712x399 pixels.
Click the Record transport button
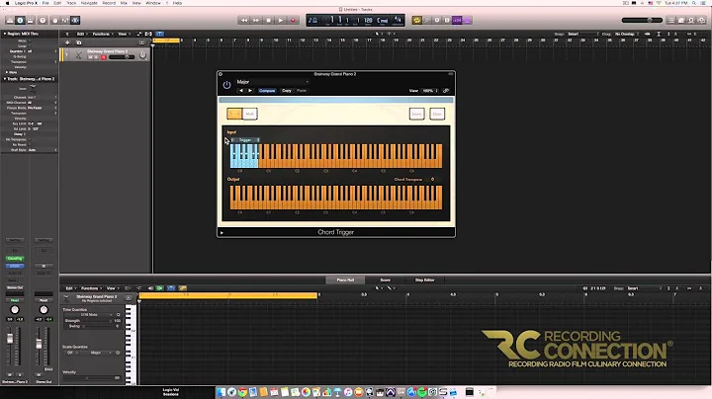pos(293,21)
